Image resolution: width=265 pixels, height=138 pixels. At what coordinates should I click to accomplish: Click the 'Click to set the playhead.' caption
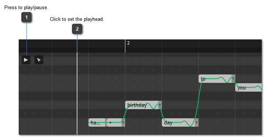pyautogui.click(x=77, y=19)
